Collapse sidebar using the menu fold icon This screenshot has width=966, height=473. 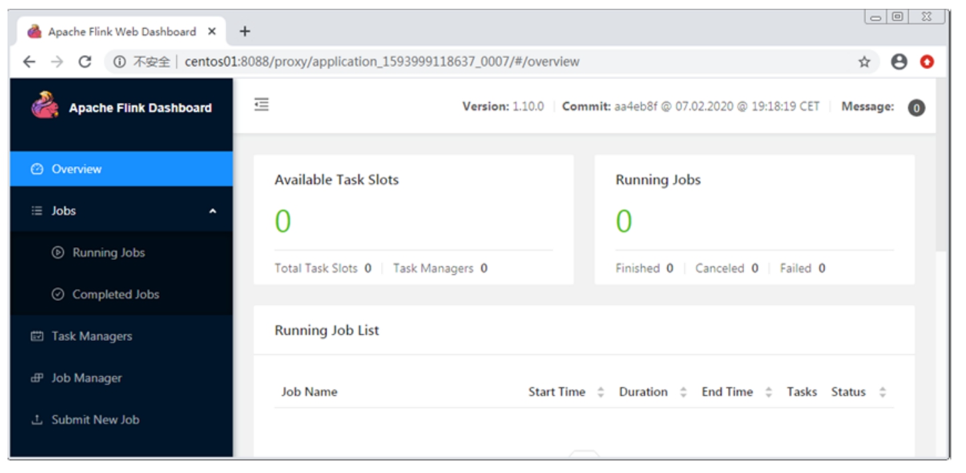(262, 105)
